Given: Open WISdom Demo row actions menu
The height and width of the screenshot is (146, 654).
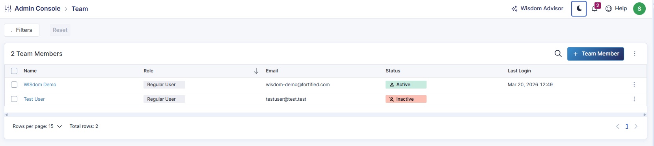Looking at the screenshot, I should 634,85.
